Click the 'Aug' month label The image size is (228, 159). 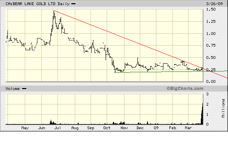click(x=75, y=128)
